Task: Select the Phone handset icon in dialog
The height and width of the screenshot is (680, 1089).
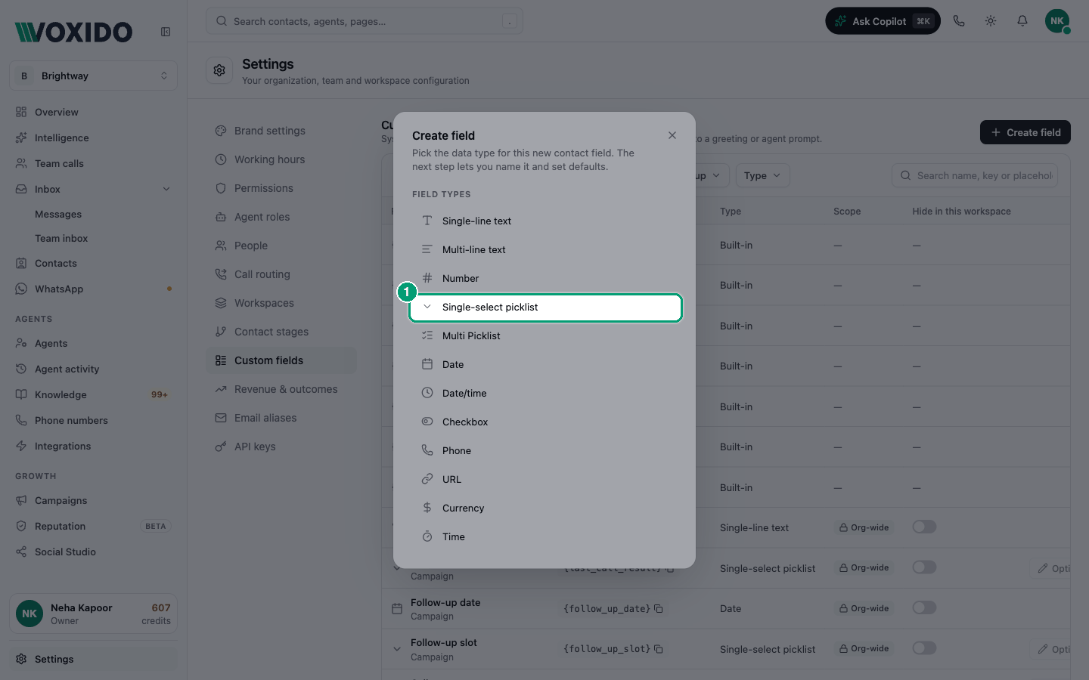Action: pos(427,450)
